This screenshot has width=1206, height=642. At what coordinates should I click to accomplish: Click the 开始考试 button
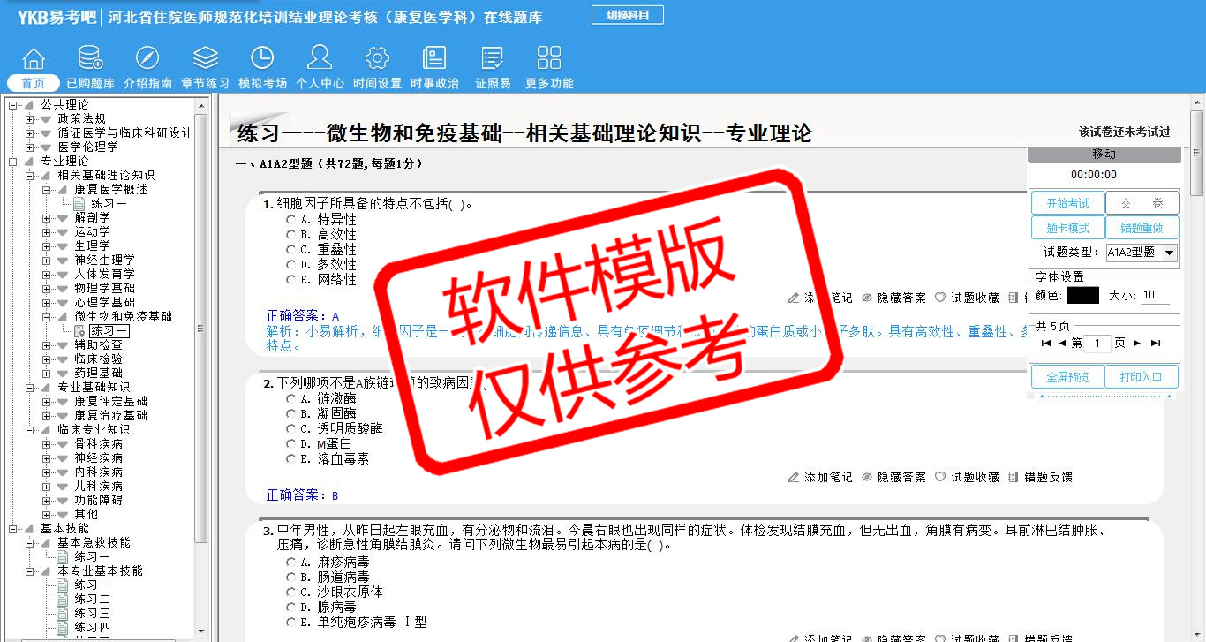pos(1067,203)
